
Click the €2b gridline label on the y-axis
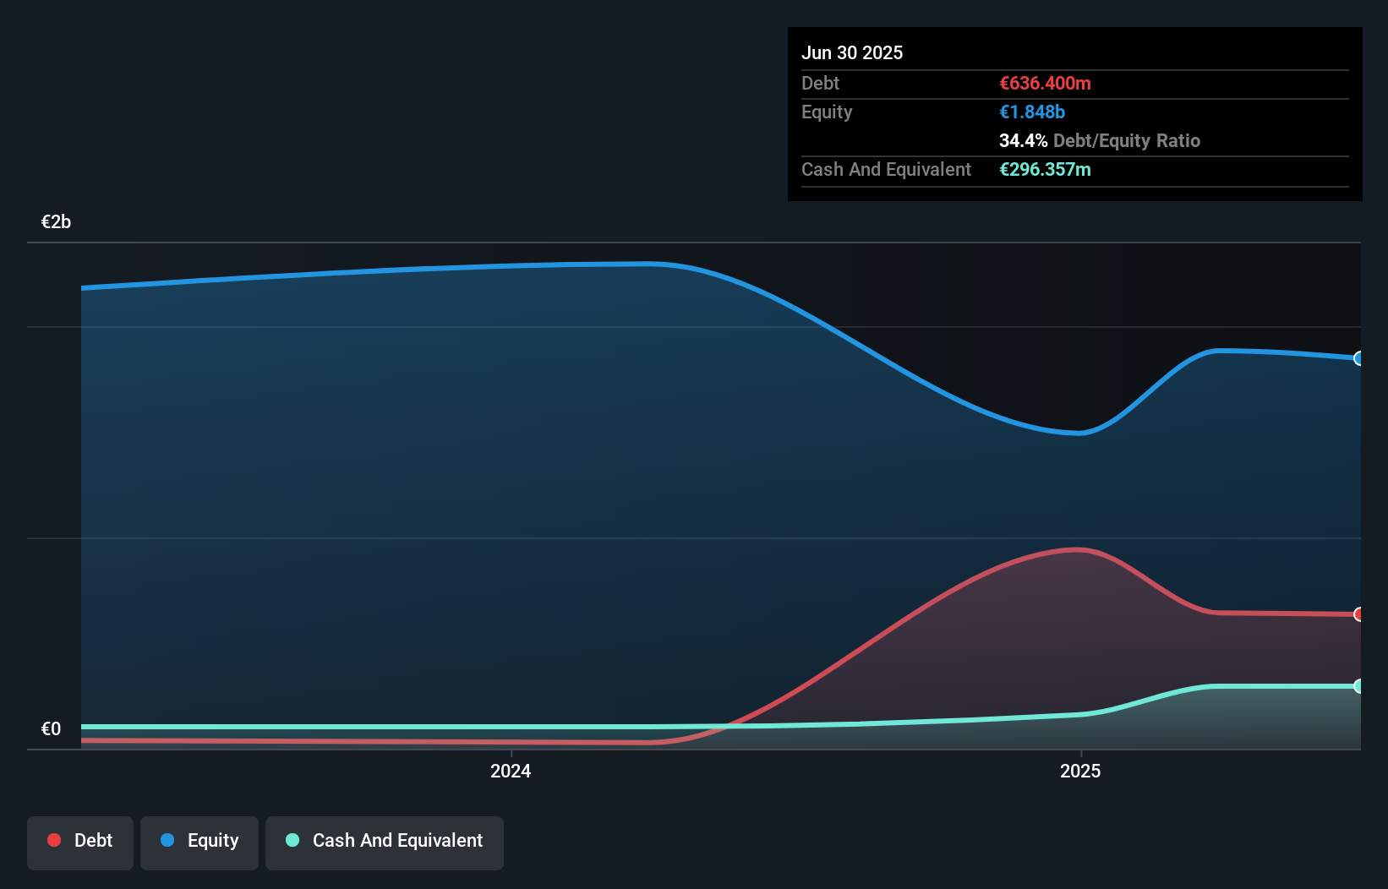coord(56,221)
